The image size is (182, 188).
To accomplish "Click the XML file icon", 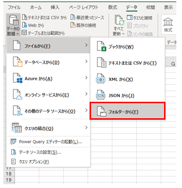I will pos(100,79).
